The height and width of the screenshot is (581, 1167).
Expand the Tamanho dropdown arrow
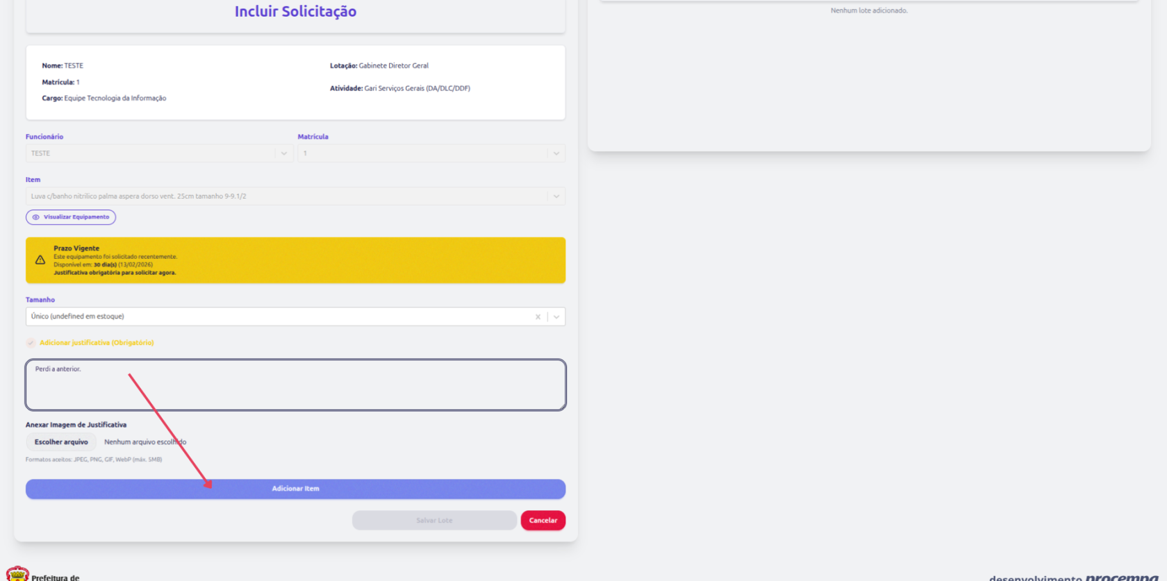pyautogui.click(x=556, y=317)
